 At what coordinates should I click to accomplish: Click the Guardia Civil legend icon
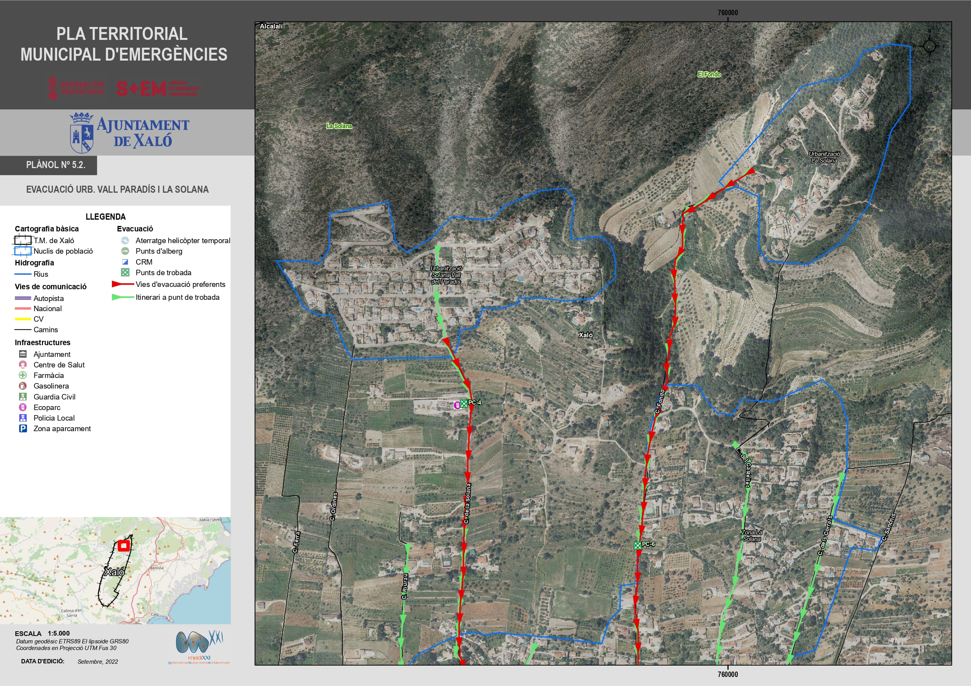click(x=23, y=396)
